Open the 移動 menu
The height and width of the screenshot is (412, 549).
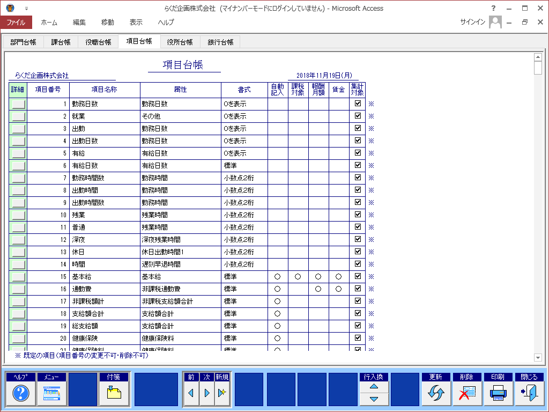107,23
